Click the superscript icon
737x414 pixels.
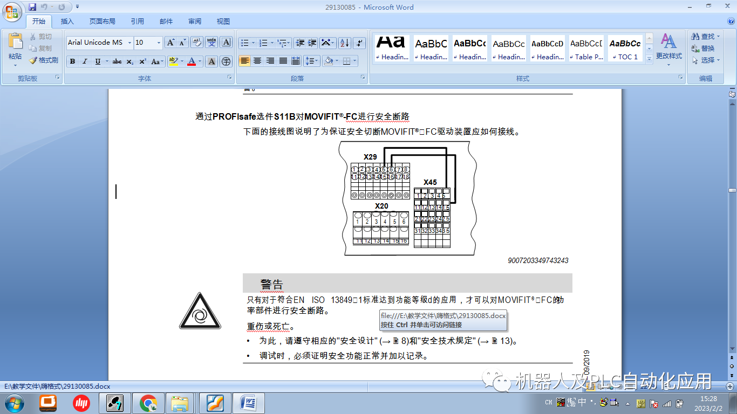point(142,61)
